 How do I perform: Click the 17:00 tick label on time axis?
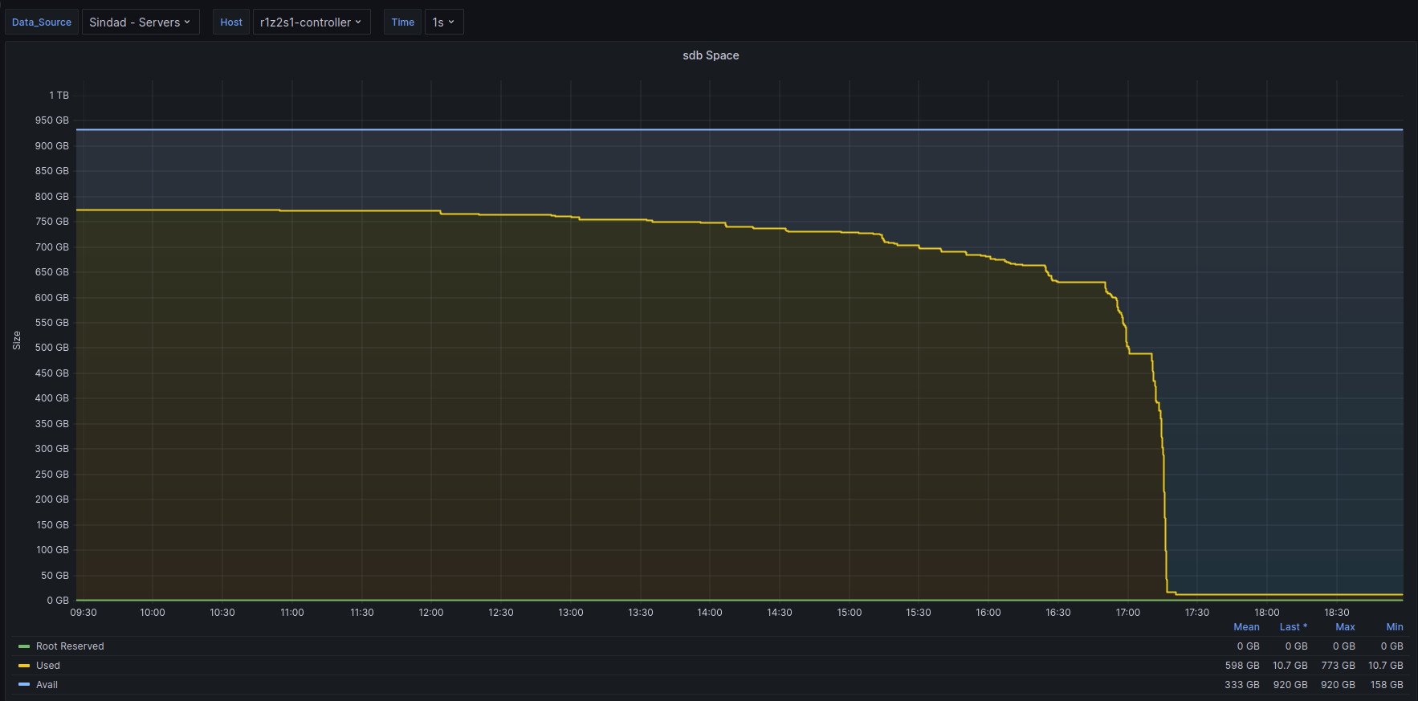(x=1127, y=613)
